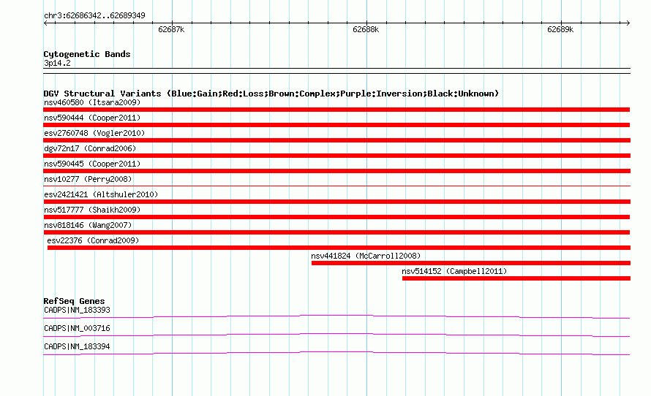
Task: Click the CADPS|NM_003716 gene label
Action: pos(77,328)
